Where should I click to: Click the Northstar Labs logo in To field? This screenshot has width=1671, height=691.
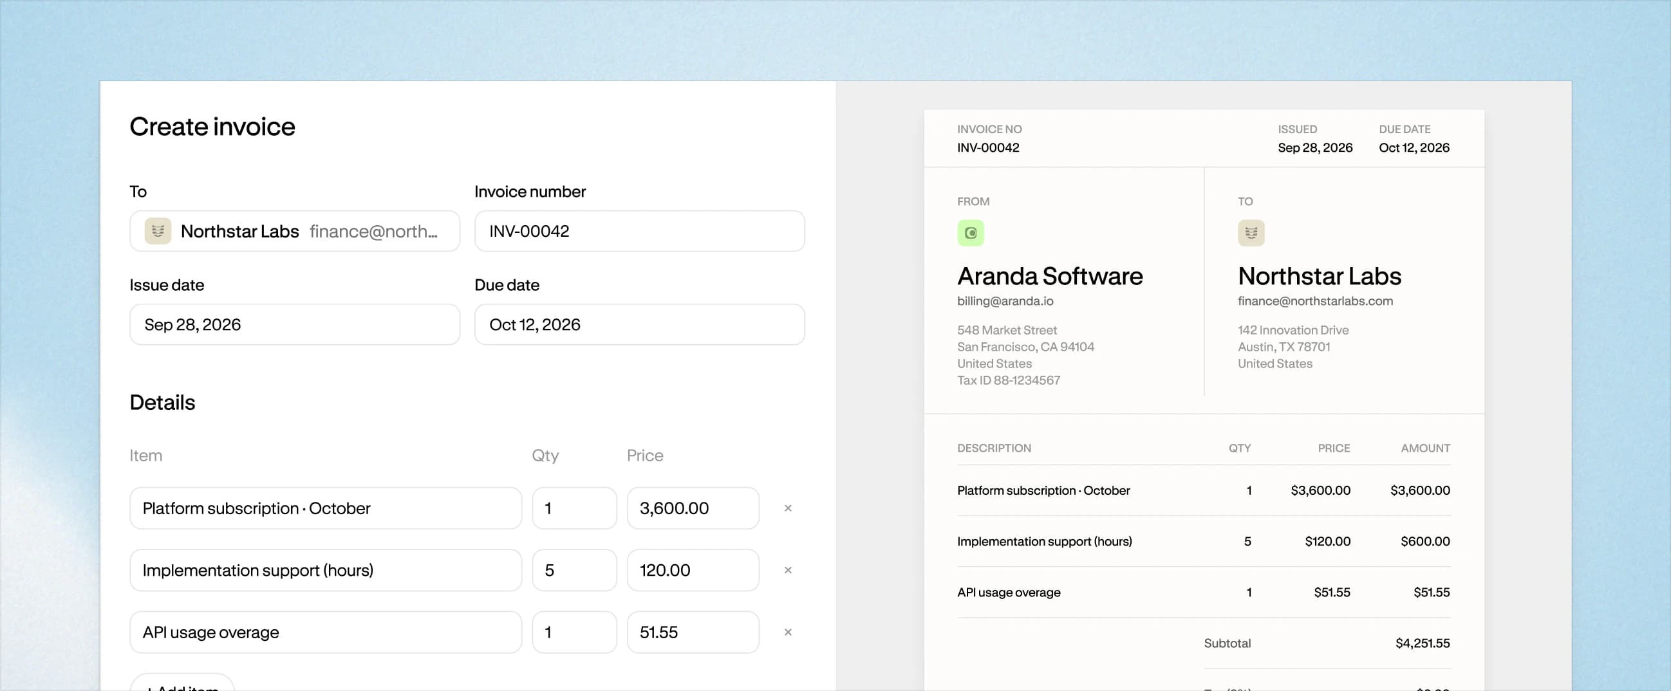(x=158, y=231)
